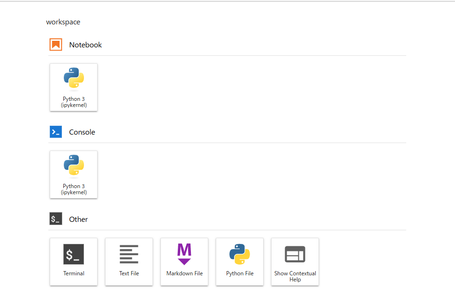This screenshot has width=455, height=303.
Task: Click the blue Console section prompt icon
Action: pyautogui.click(x=56, y=132)
